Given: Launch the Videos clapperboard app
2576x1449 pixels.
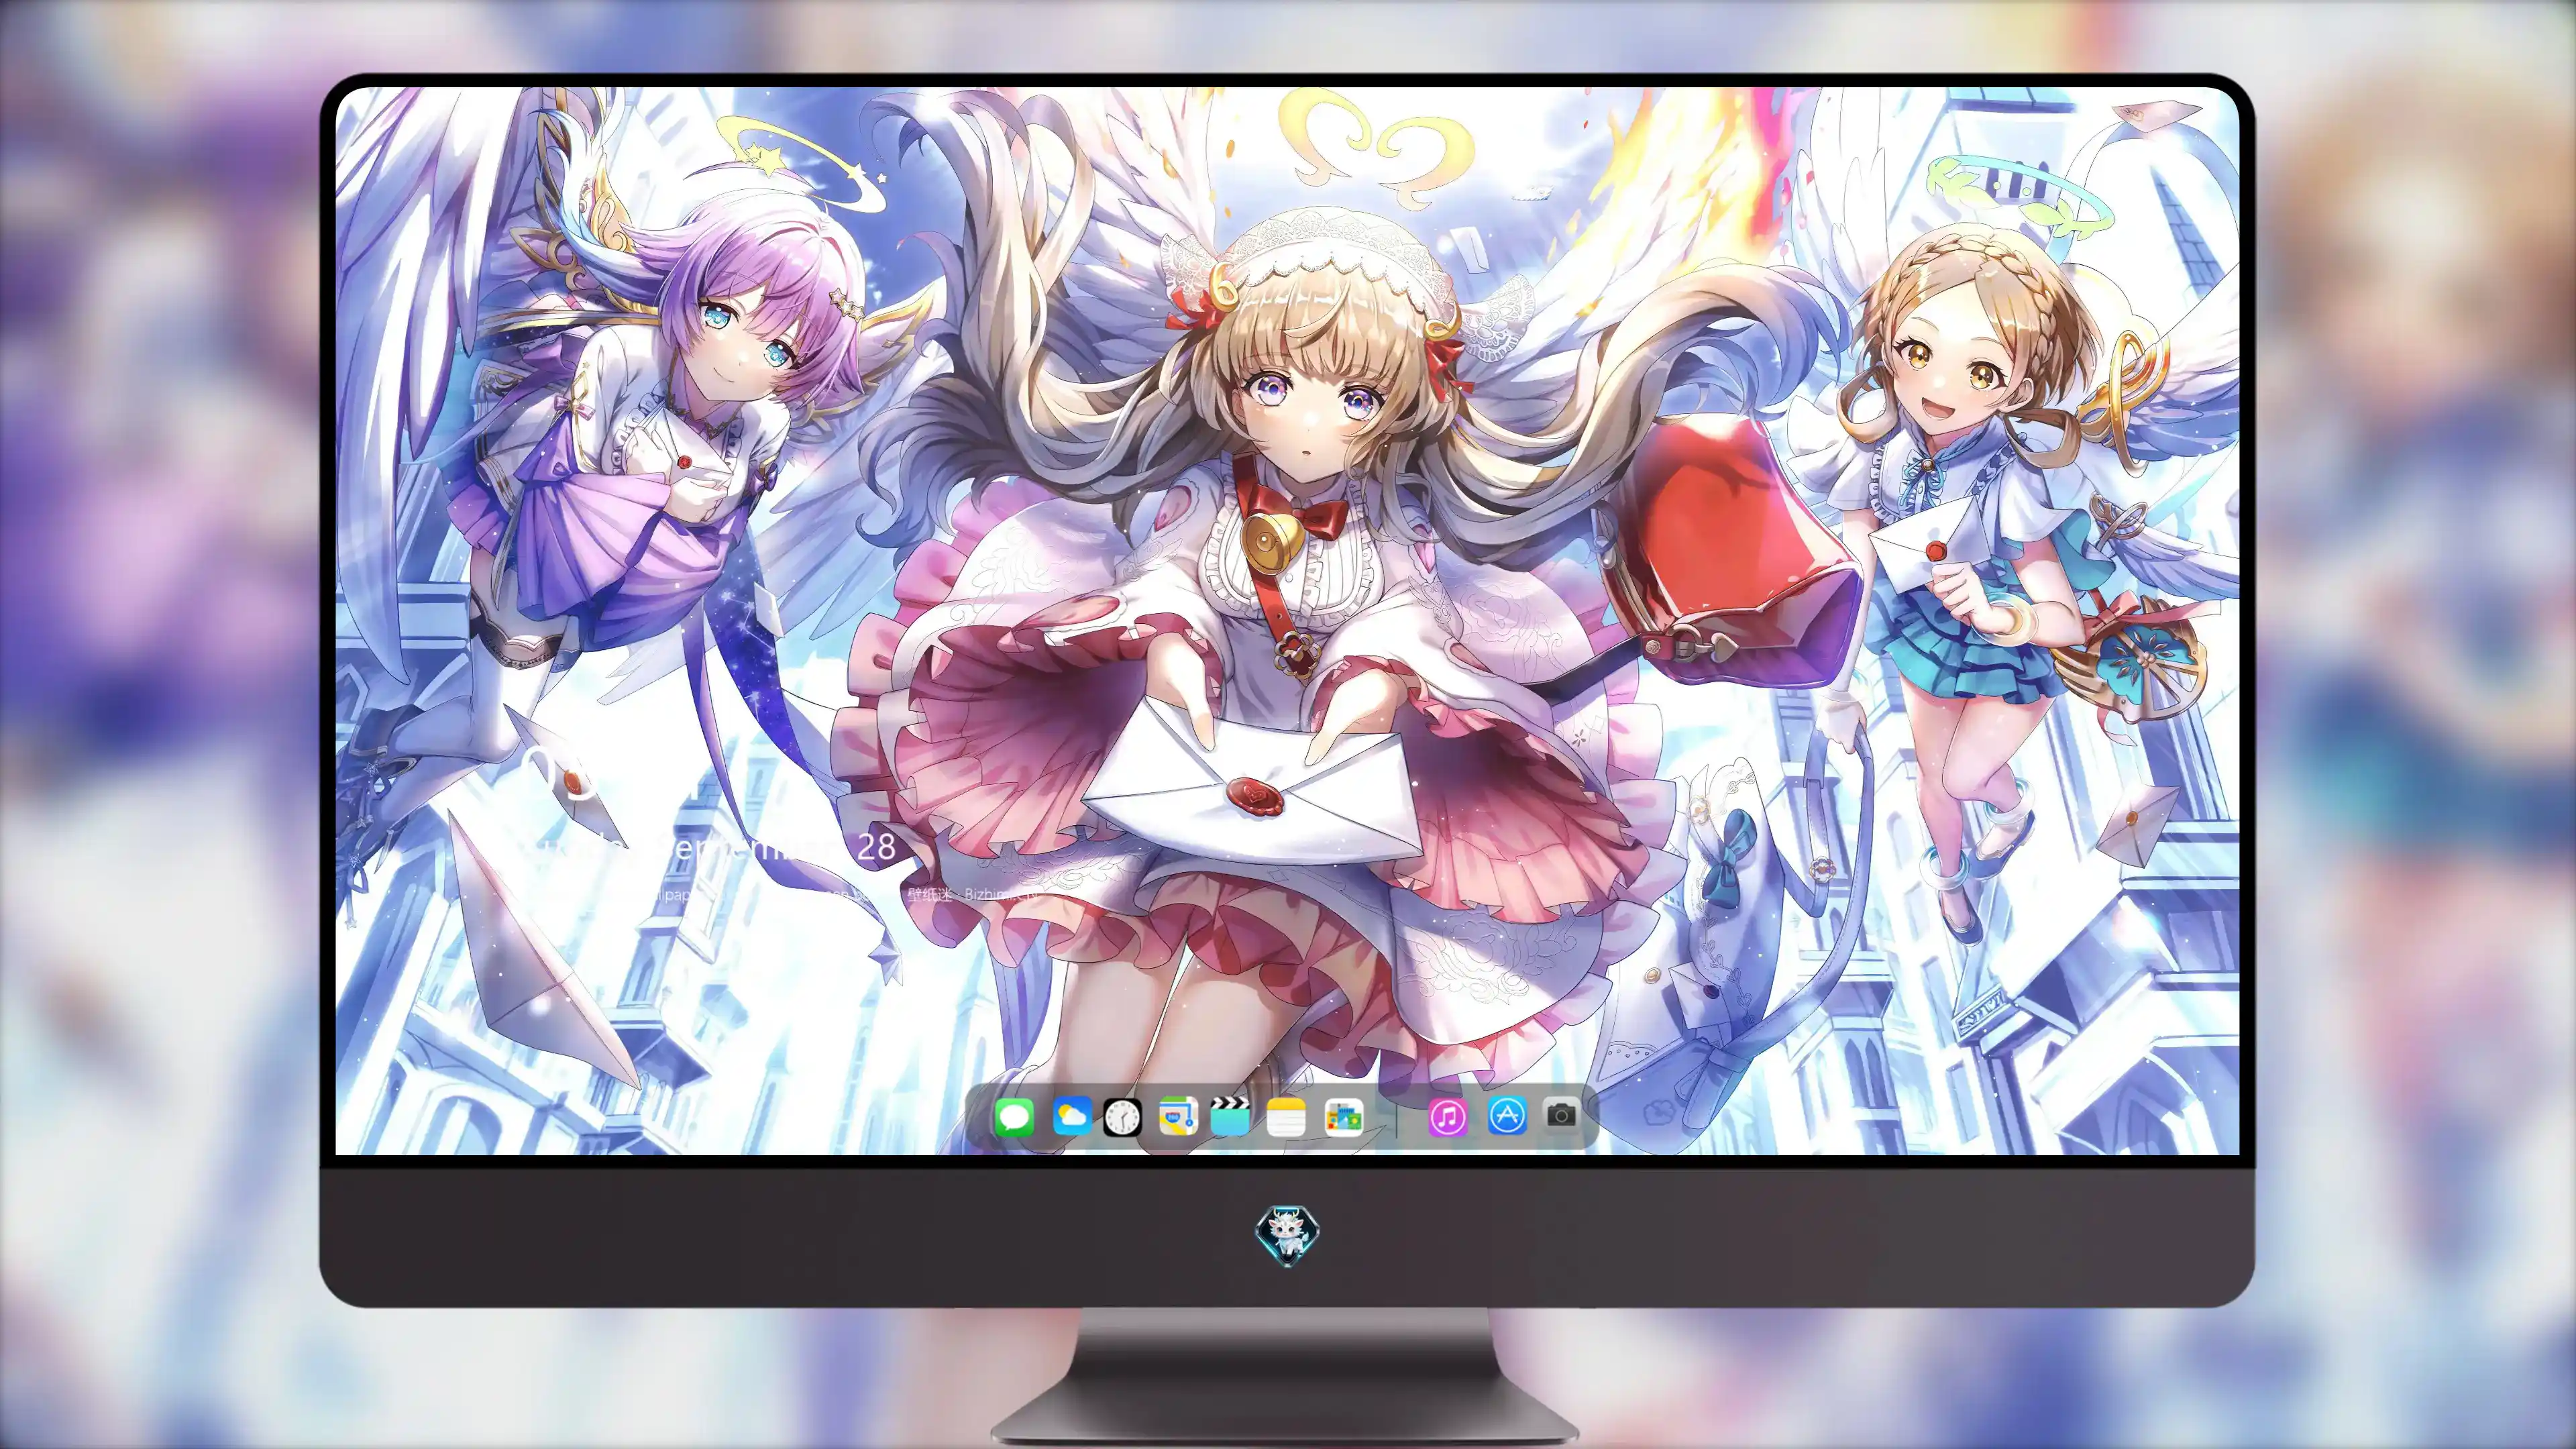Looking at the screenshot, I should point(1231,1116).
